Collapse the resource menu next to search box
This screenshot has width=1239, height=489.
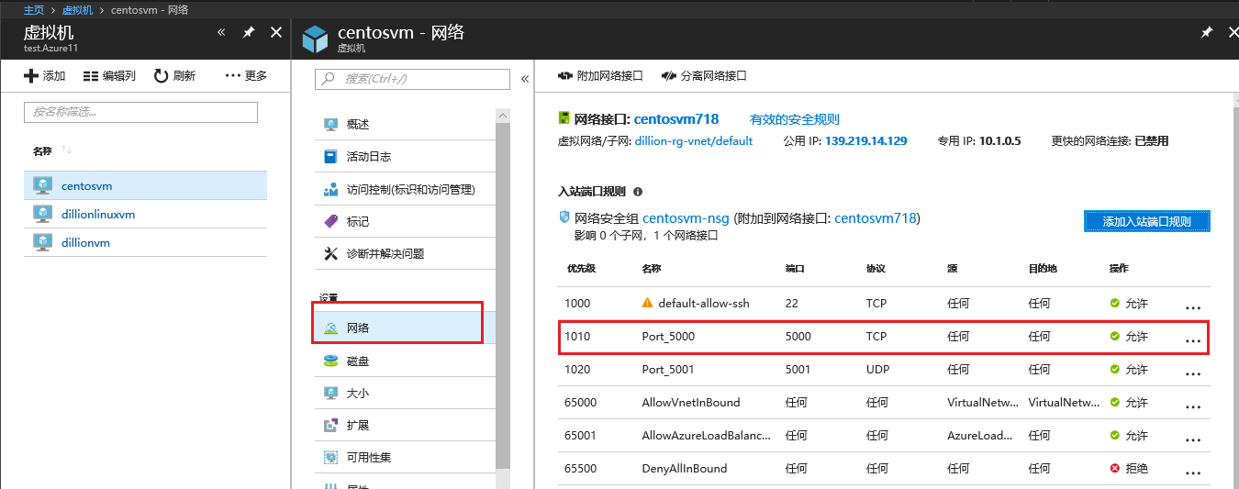click(x=525, y=79)
